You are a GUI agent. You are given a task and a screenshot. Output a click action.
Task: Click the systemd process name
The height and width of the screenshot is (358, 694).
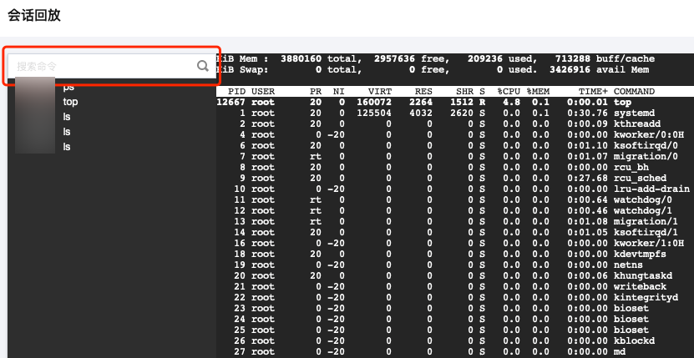[x=634, y=113]
